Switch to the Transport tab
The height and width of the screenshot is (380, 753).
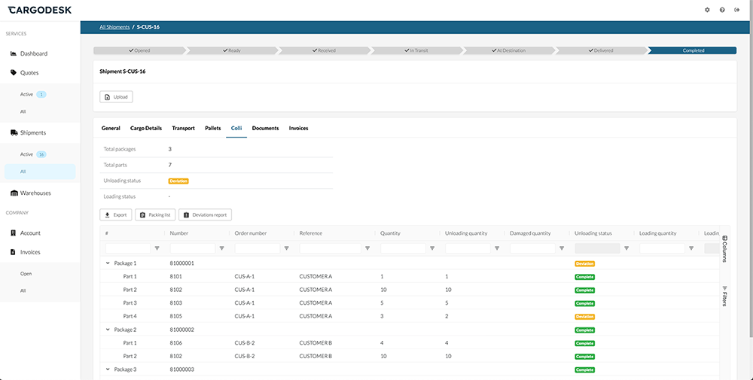coord(184,128)
